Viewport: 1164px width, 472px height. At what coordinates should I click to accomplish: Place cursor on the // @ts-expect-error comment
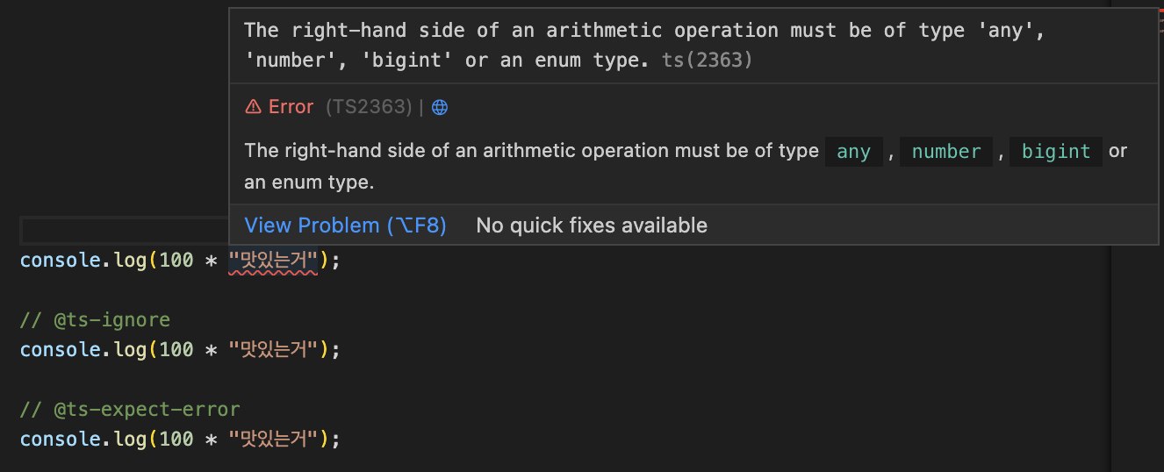click(129, 409)
